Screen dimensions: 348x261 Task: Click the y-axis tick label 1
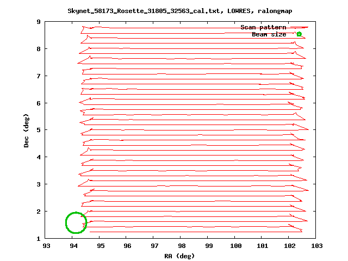(x=39, y=239)
